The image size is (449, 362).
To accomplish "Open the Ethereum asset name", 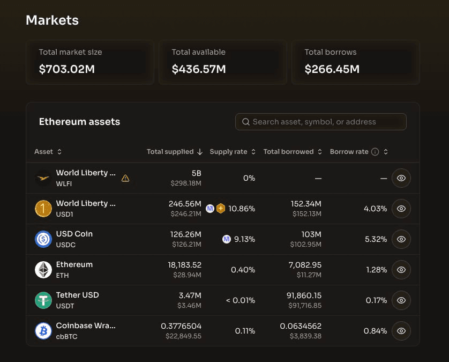I will (x=74, y=264).
